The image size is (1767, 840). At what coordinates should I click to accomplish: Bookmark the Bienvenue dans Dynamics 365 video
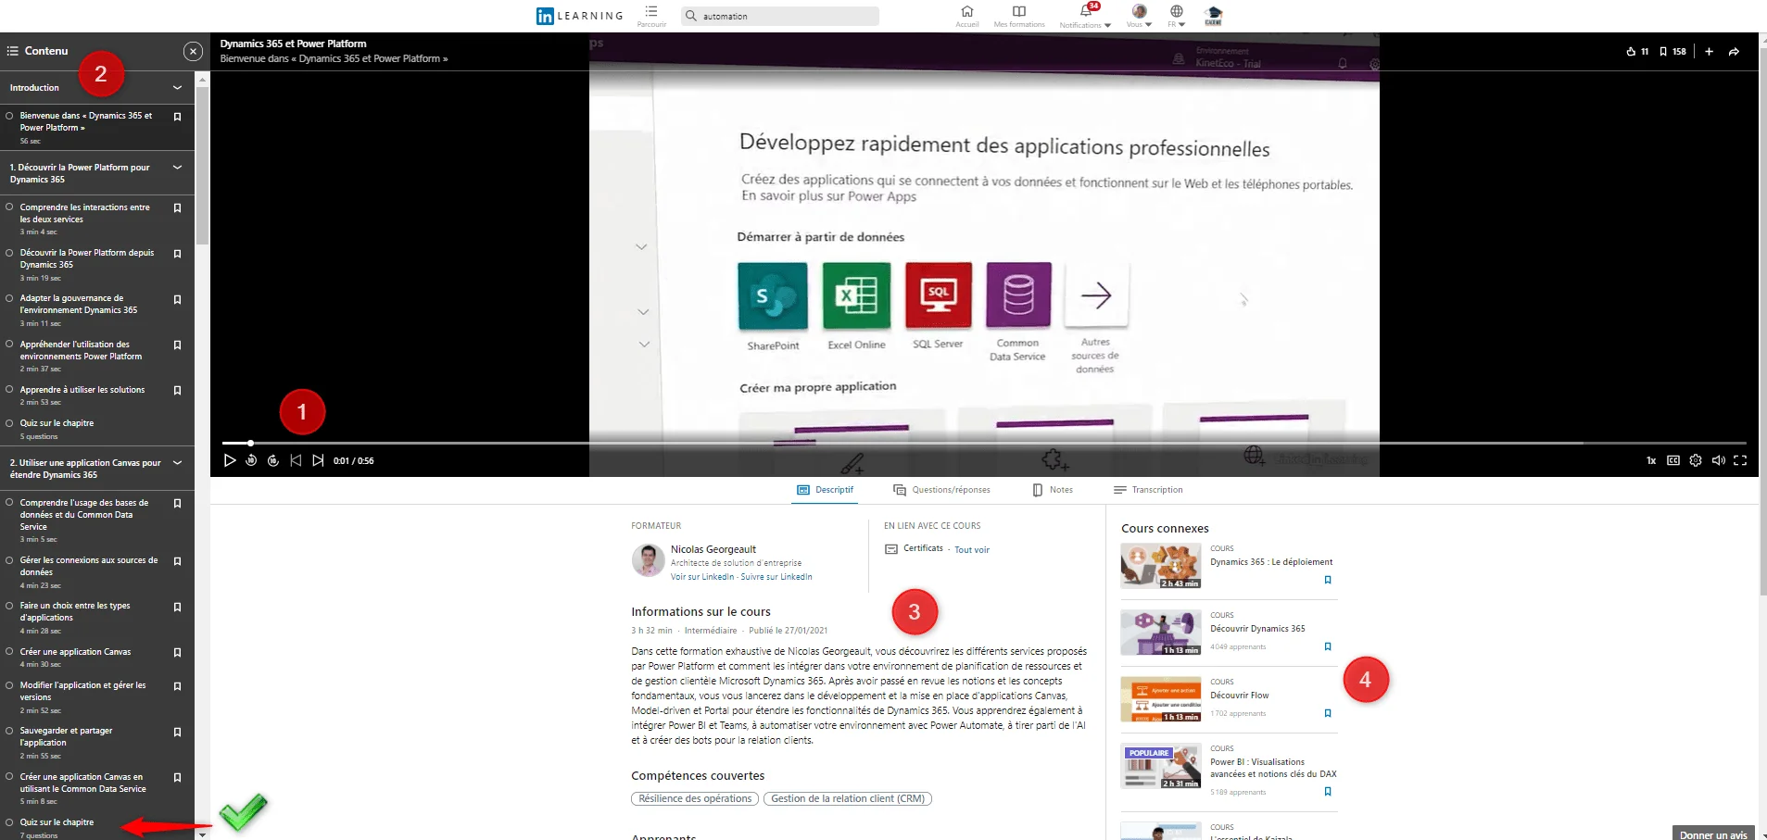[177, 117]
